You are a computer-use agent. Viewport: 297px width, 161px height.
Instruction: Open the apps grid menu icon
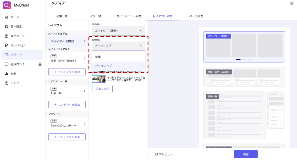tap(292, 3)
